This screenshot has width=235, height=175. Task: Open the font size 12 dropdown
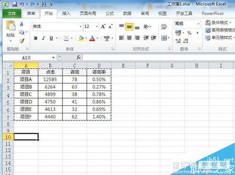tap(97, 26)
